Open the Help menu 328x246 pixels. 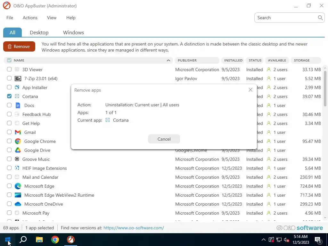pos(71,18)
